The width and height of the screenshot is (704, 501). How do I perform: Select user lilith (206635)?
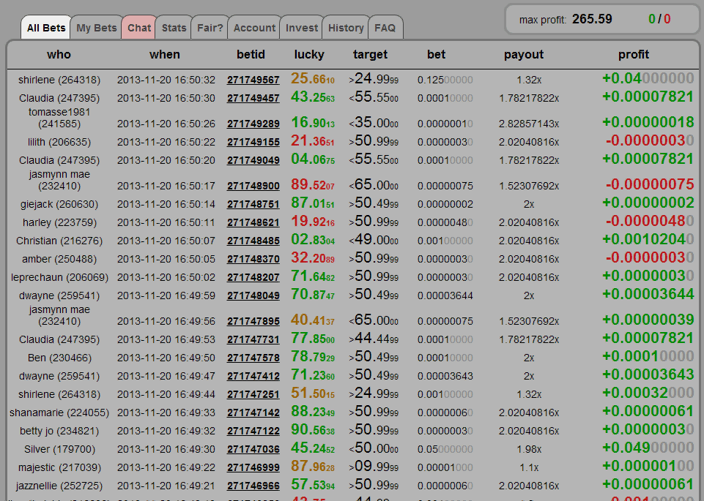tap(59, 142)
